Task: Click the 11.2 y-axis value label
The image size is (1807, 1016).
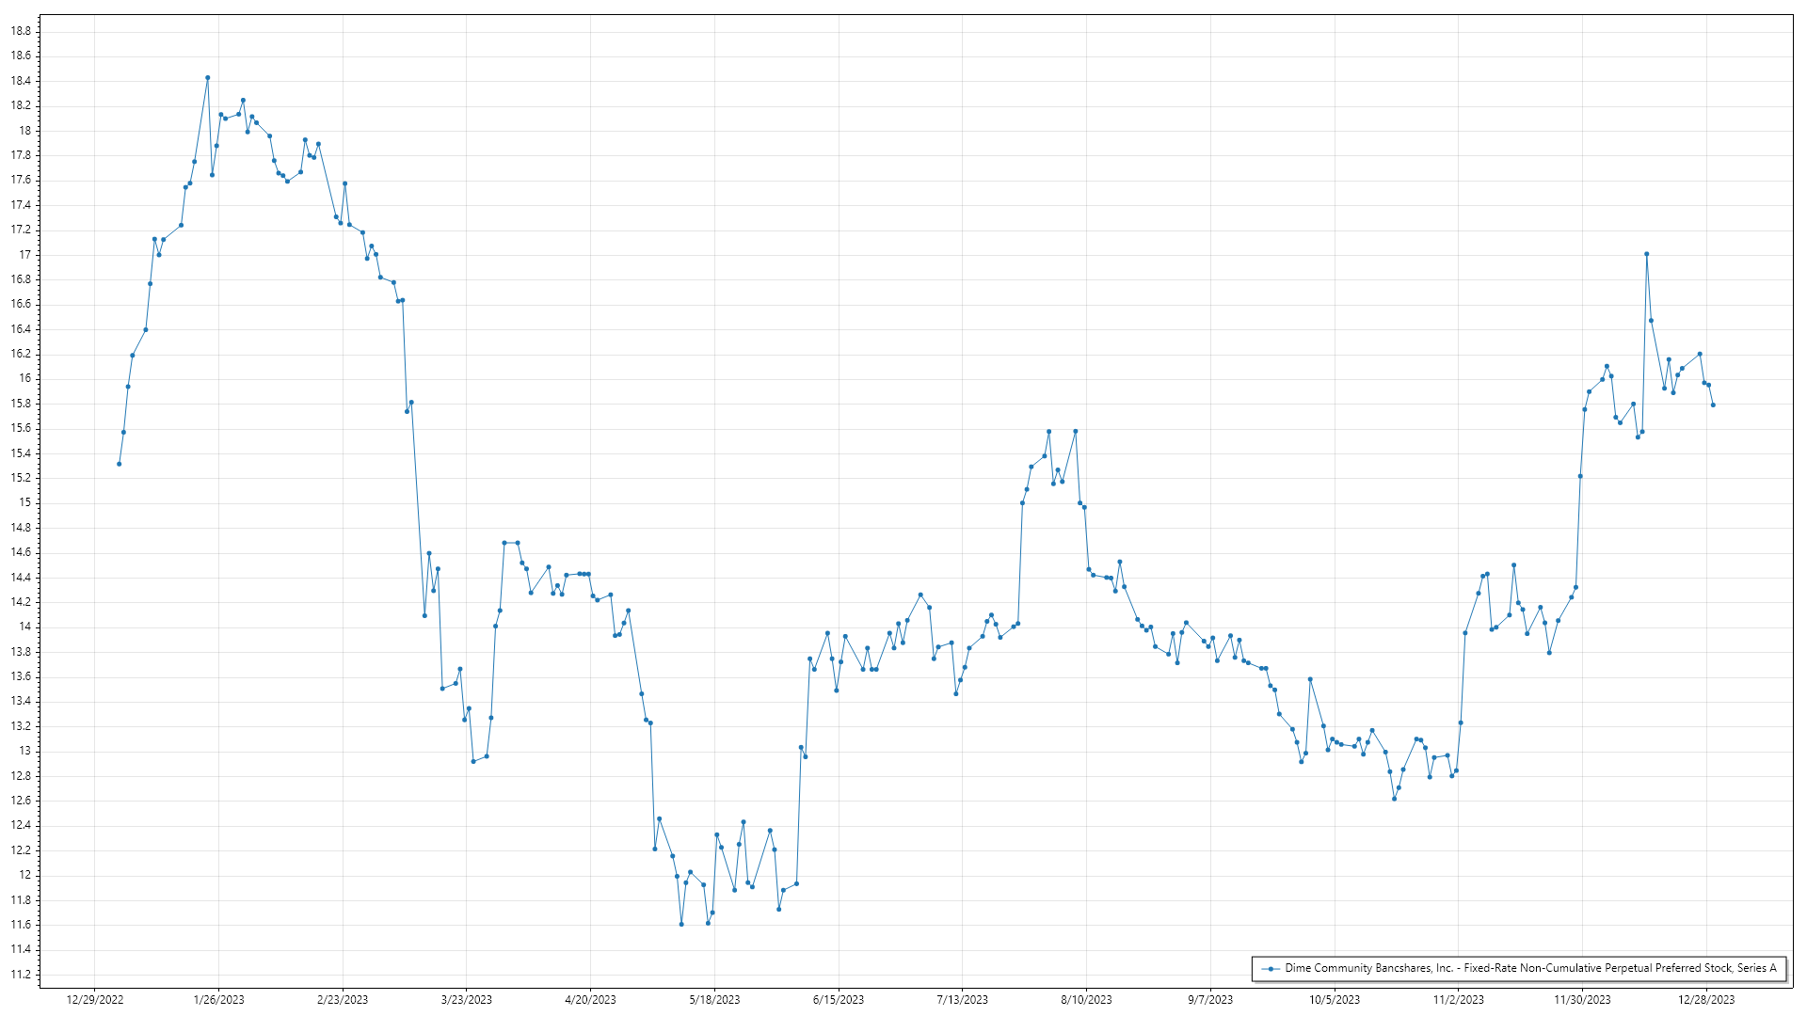Action: (x=21, y=975)
